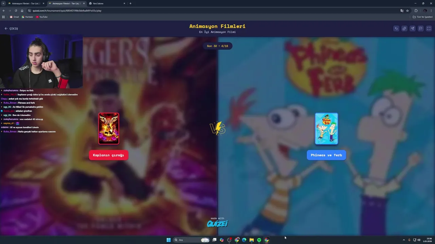Open the Gmail bookmark

tap(14, 17)
